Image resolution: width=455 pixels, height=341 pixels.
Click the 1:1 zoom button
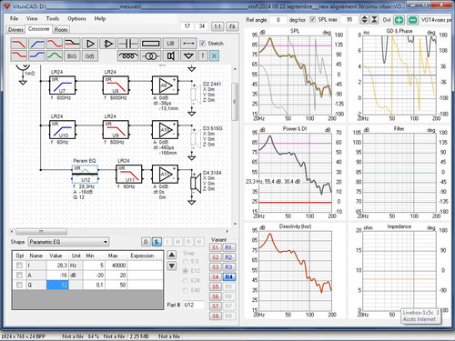tap(217, 26)
